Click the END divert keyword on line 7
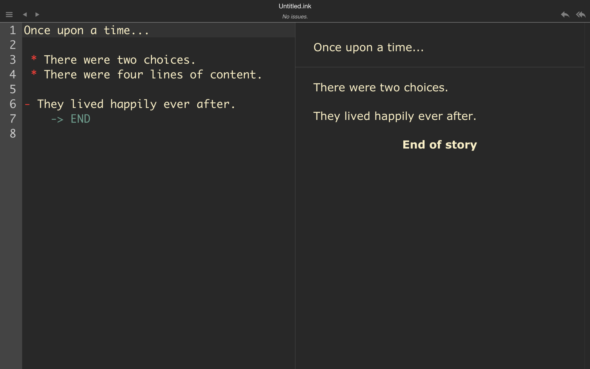The width and height of the screenshot is (590, 369). [80, 118]
